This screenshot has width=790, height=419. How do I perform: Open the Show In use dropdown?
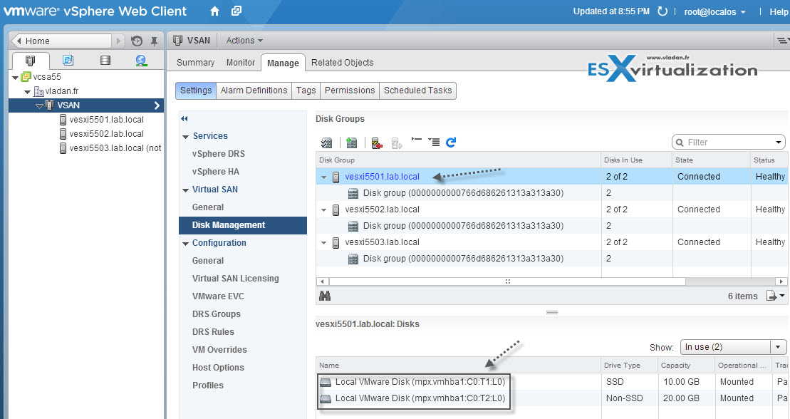click(734, 347)
